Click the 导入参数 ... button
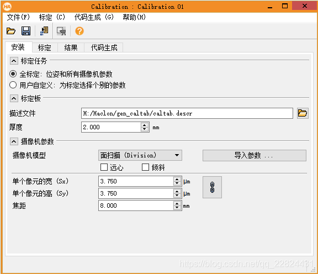The image size is (318, 274). (255, 155)
